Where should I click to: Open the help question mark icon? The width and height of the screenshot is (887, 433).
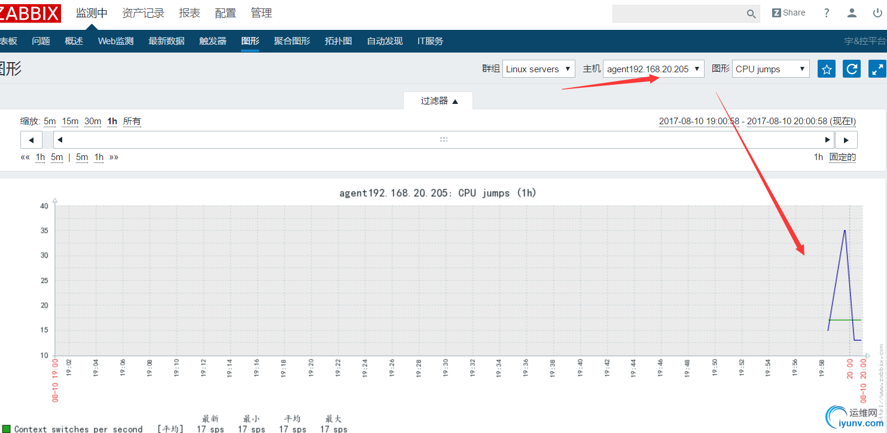click(x=827, y=13)
